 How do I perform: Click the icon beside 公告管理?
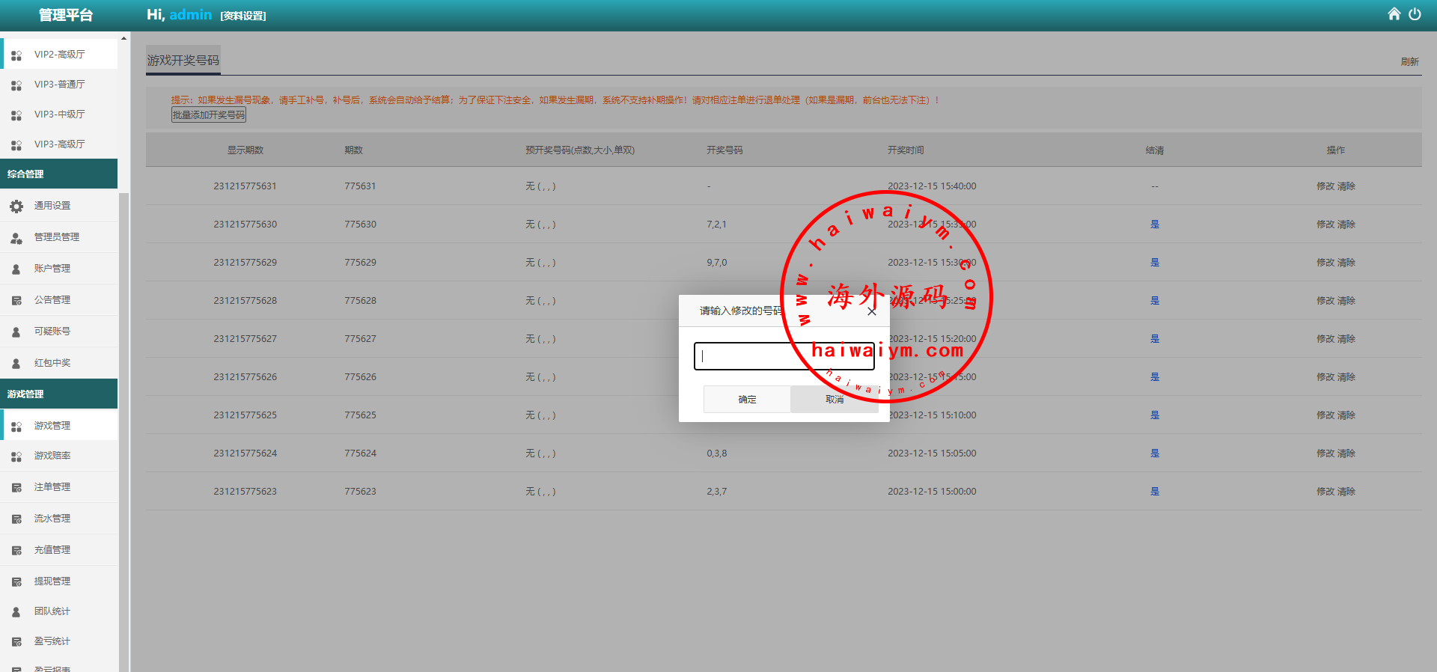click(x=16, y=301)
